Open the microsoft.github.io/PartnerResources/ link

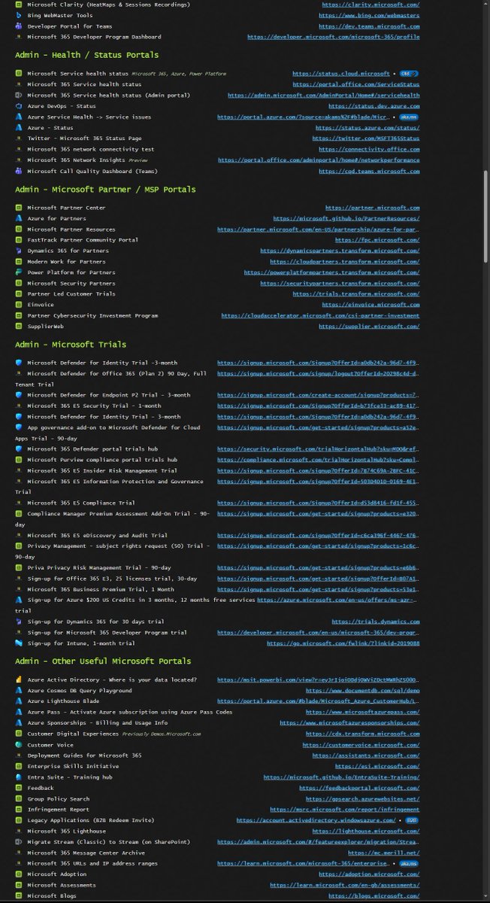[347, 218]
